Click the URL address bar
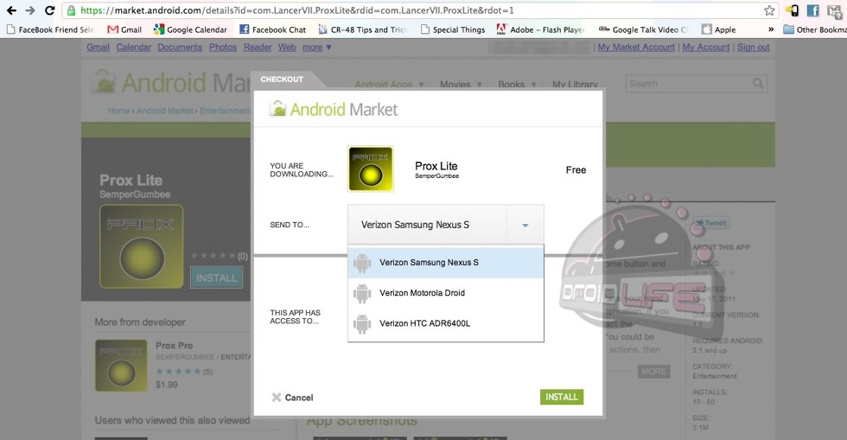847x440 pixels. [415, 11]
